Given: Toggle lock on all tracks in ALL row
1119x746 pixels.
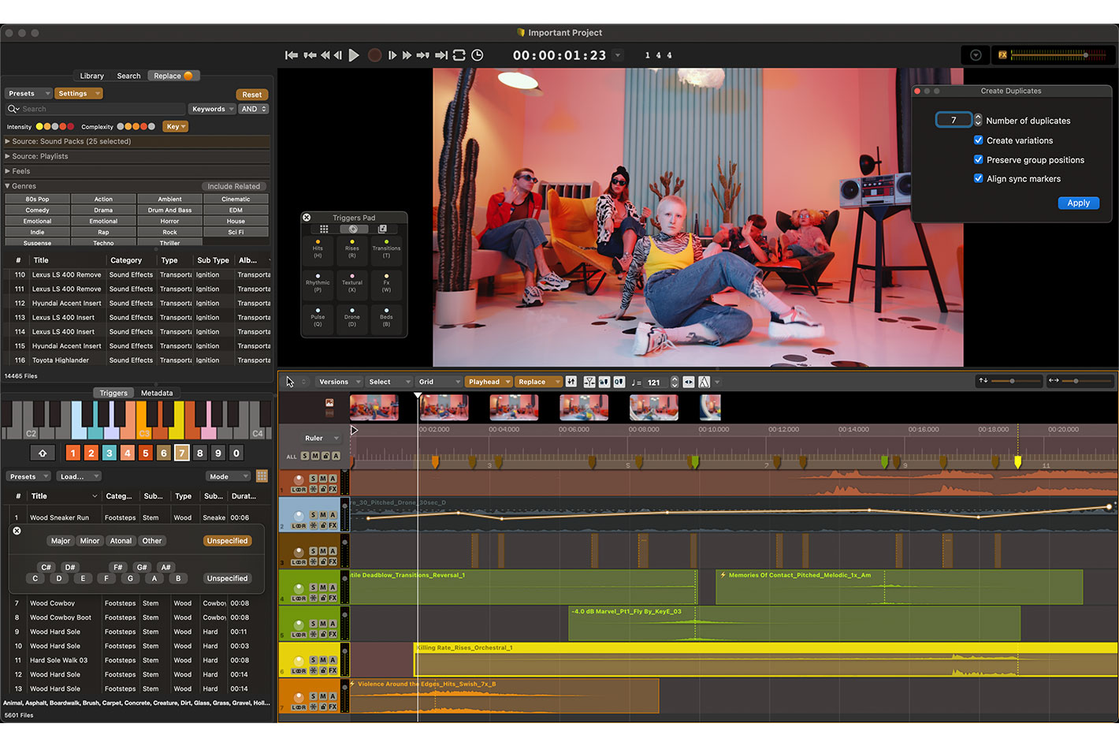Looking at the screenshot, I should coord(325,456).
